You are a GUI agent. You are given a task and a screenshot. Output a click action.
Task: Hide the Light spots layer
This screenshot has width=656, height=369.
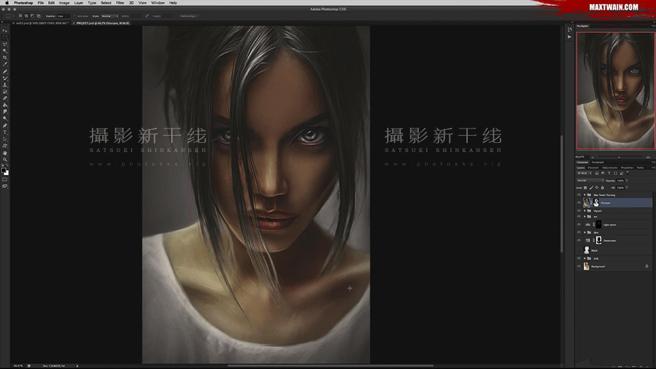pos(579,224)
